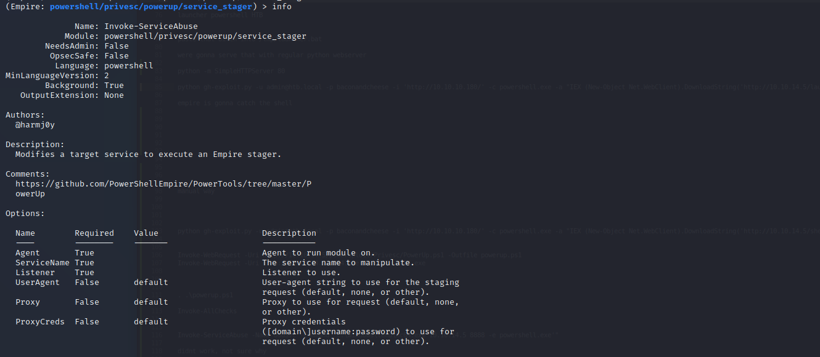Viewport: 820px width, 357px height.
Task: Click the Required column header in Options
Action: [94, 233]
